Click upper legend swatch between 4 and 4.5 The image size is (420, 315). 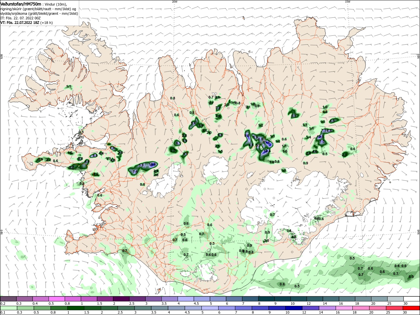(x=186, y=299)
